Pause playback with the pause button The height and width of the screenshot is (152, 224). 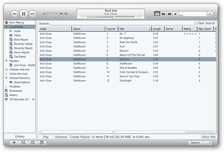click(x=23, y=14)
